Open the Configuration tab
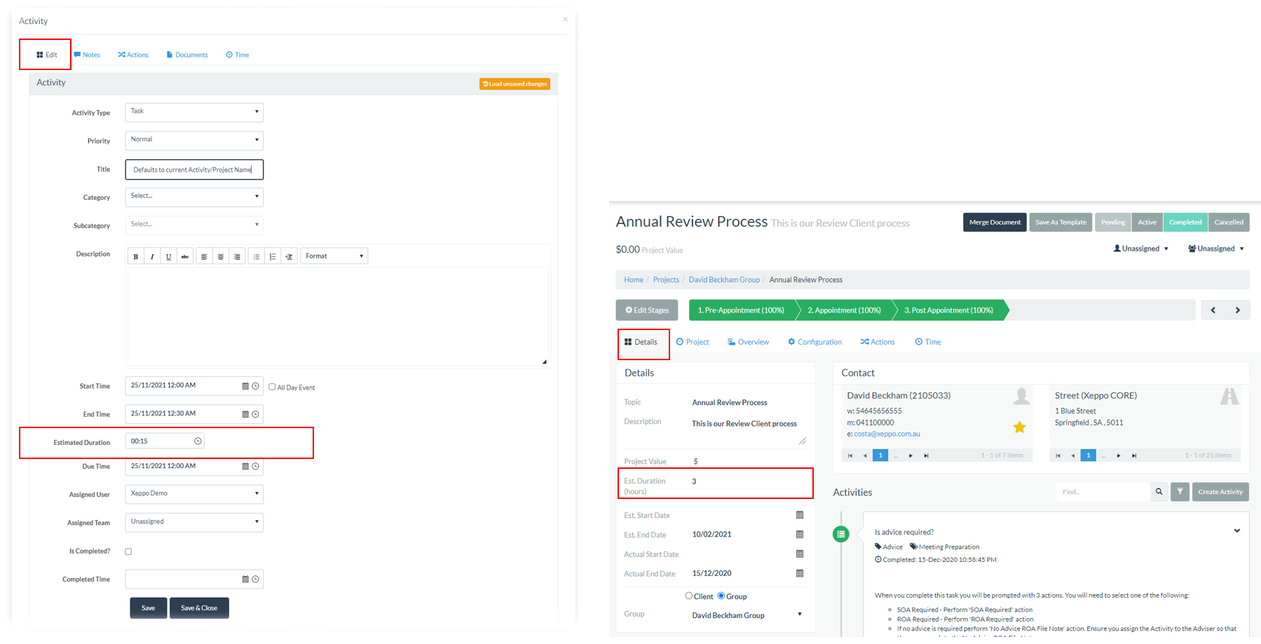This screenshot has height=644, width=1261. coord(814,341)
